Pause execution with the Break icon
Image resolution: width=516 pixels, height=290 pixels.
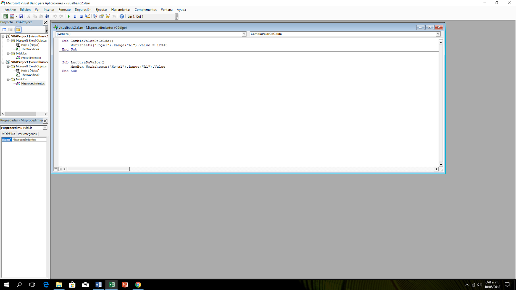click(75, 16)
